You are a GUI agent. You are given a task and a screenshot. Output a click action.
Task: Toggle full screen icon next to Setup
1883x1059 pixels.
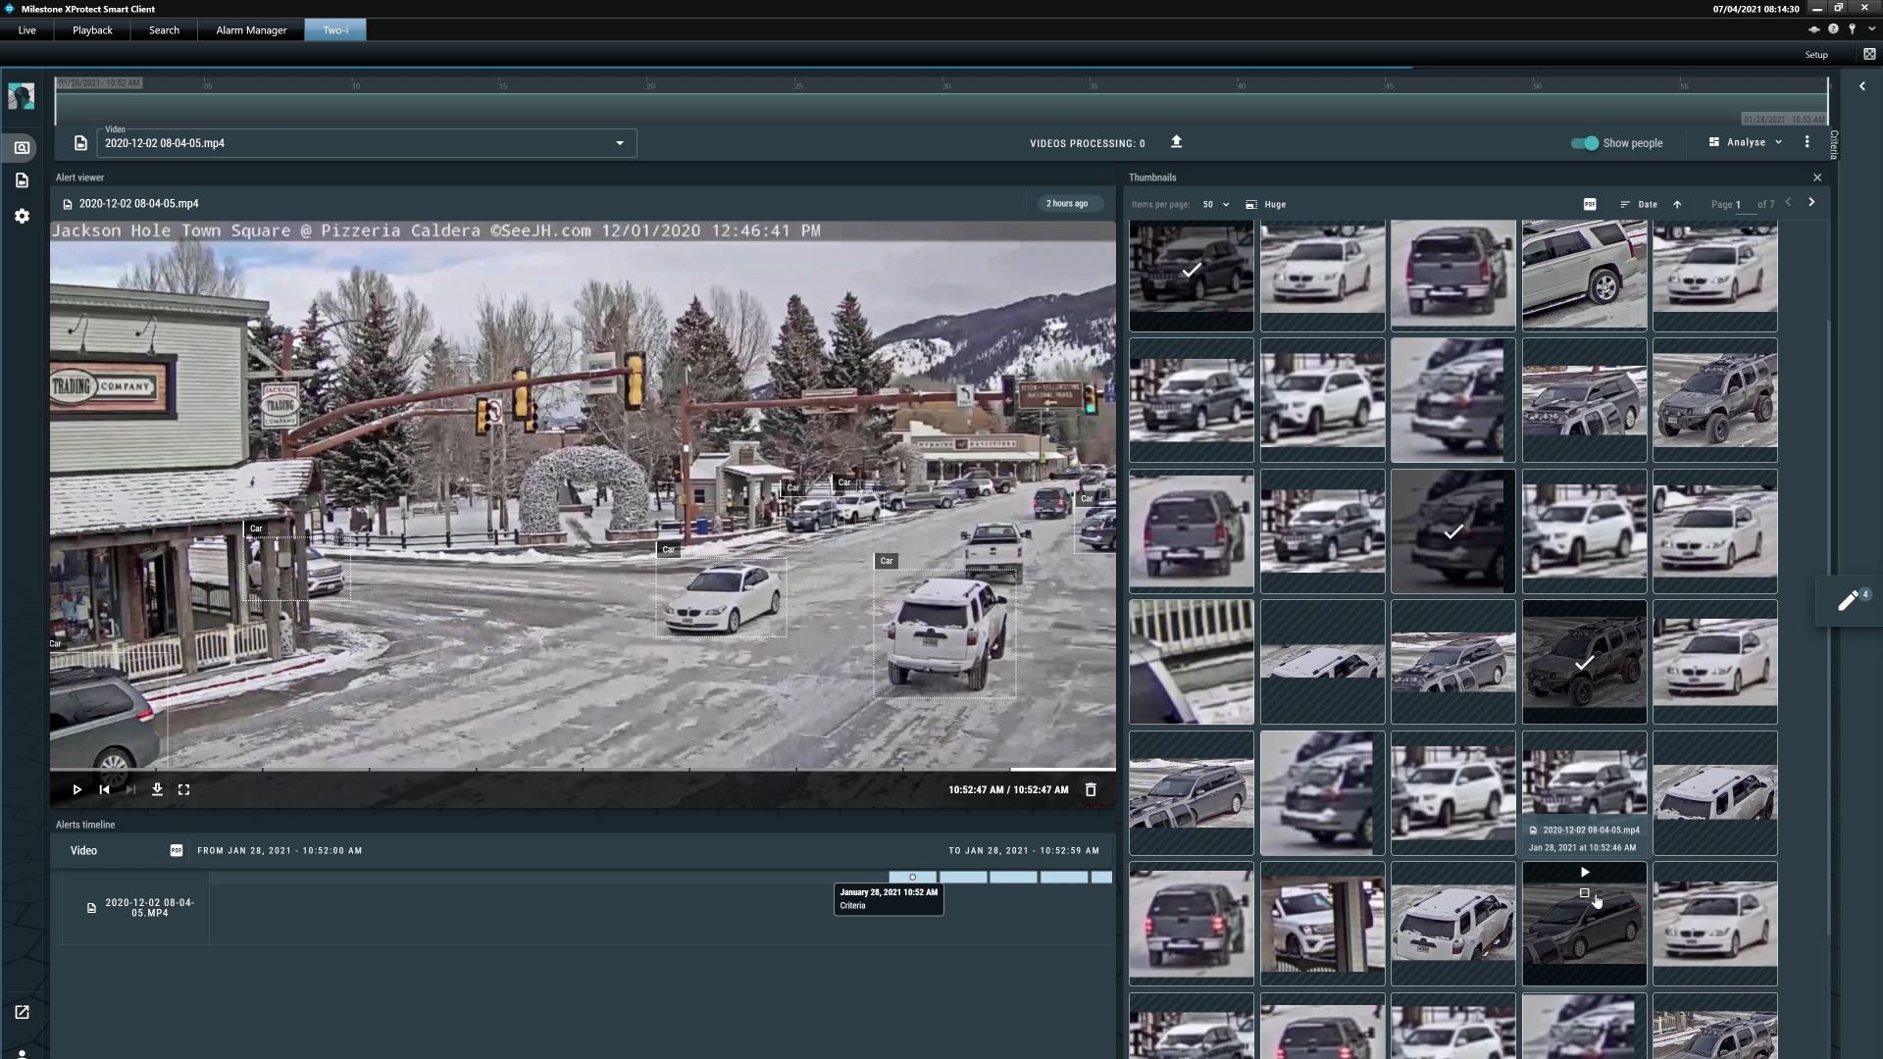(x=1869, y=55)
